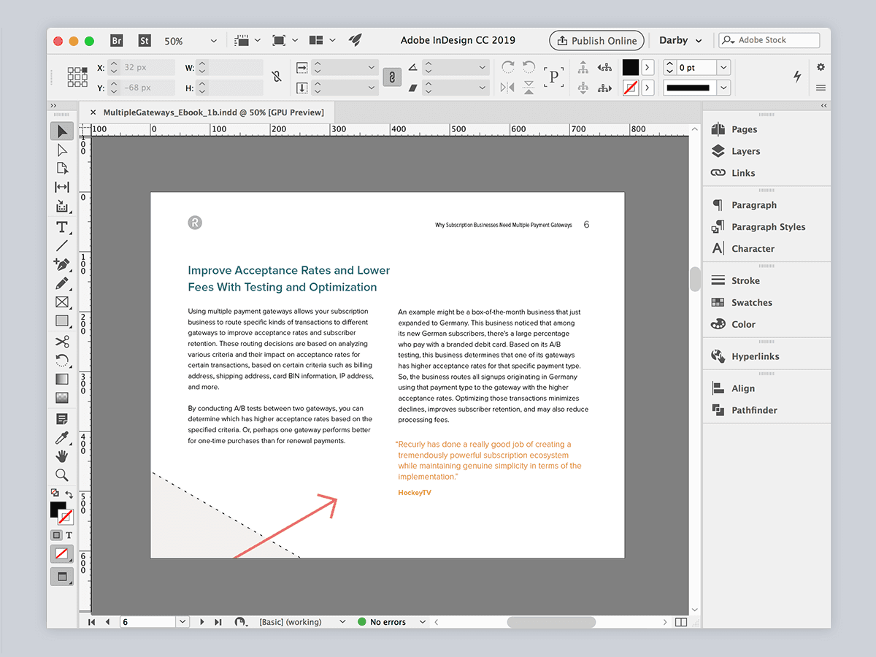Click the black fill color swatch in control bar
Screen dimensions: 876x657
coord(630,68)
